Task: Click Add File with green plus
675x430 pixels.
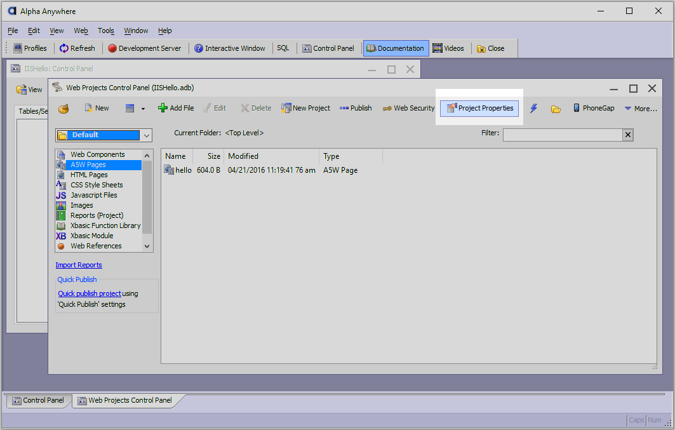Action: (x=176, y=108)
